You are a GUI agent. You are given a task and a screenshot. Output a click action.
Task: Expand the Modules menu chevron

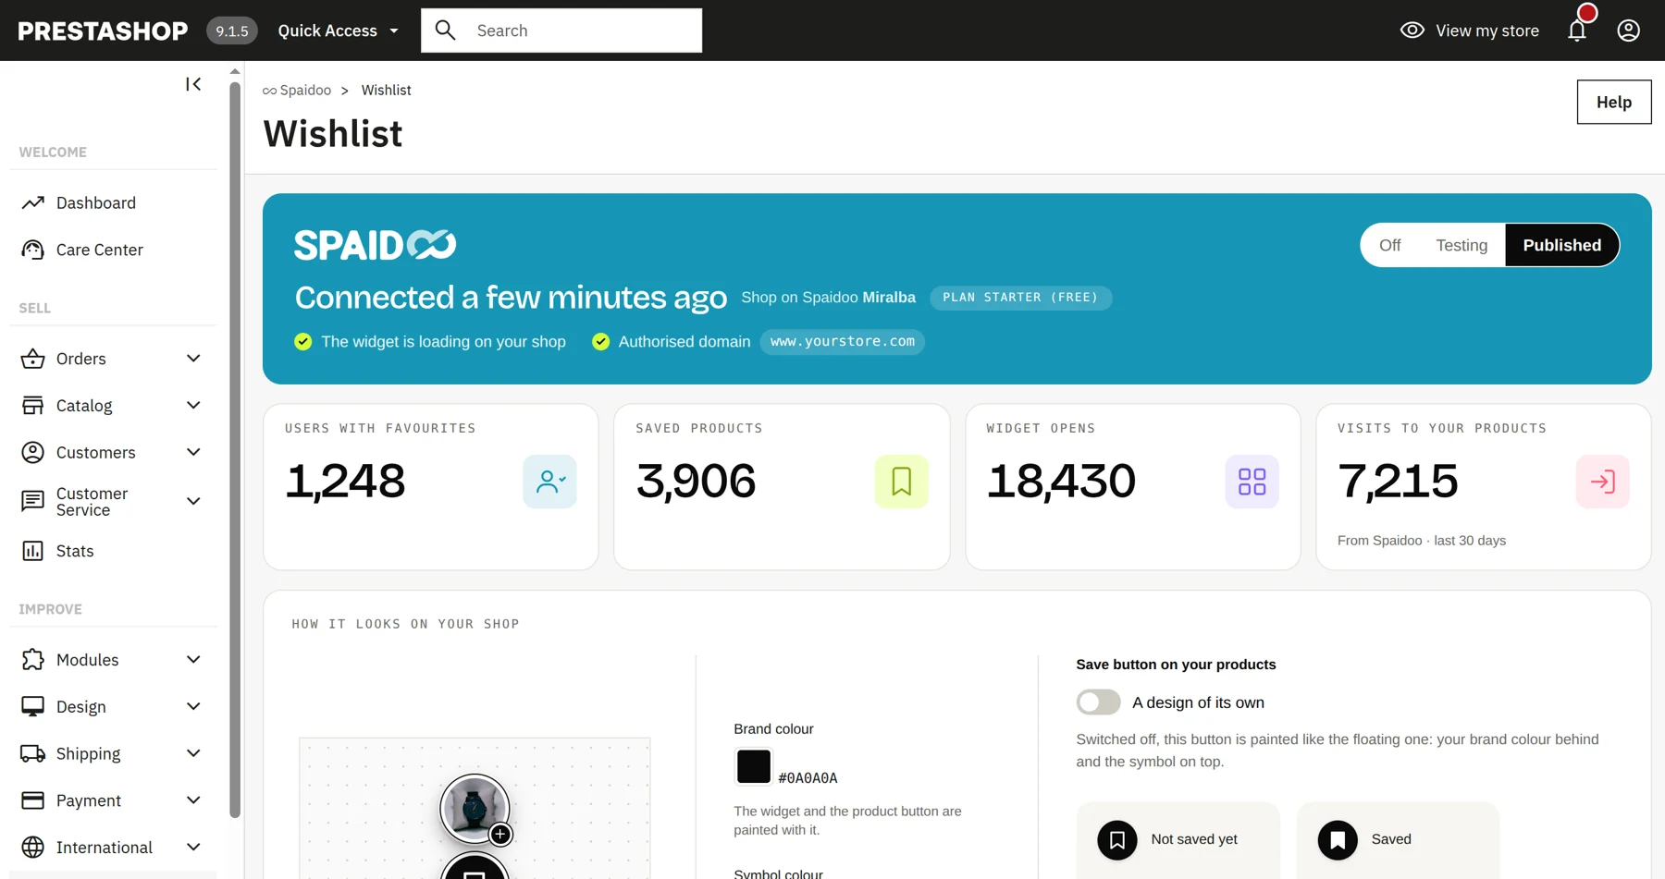tap(193, 660)
